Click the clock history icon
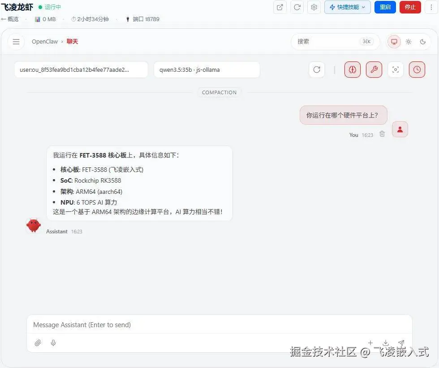 click(417, 70)
